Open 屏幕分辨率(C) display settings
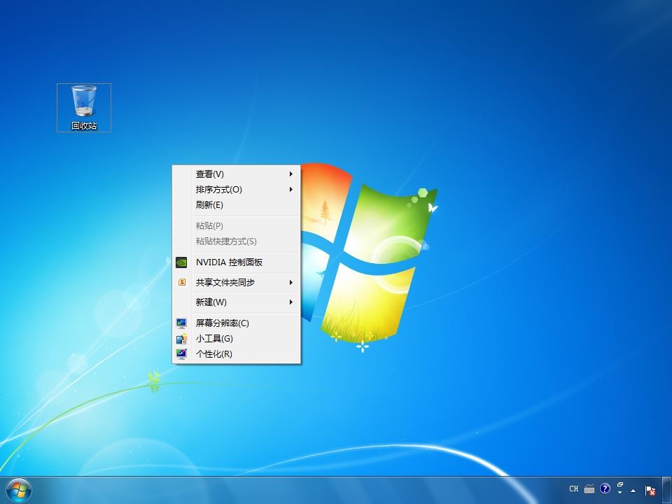The width and height of the screenshot is (672, 504). 236,323
